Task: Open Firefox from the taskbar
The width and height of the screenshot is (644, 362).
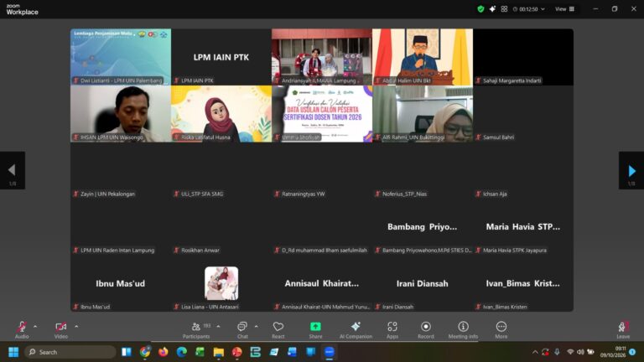Action: point(163,352)
